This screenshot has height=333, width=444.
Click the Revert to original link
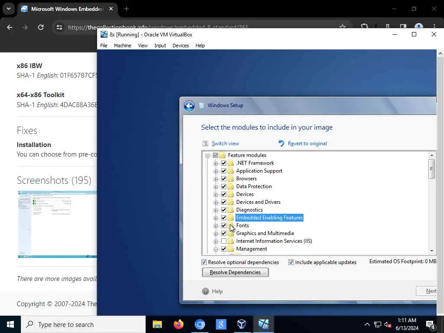coord(307,144)
